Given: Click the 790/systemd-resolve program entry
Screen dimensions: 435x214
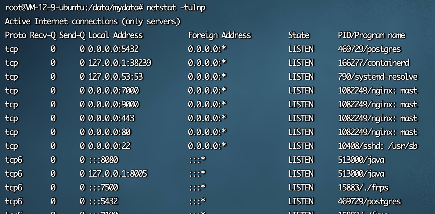Looking at the screenshot, I should [x=378, y=77].
